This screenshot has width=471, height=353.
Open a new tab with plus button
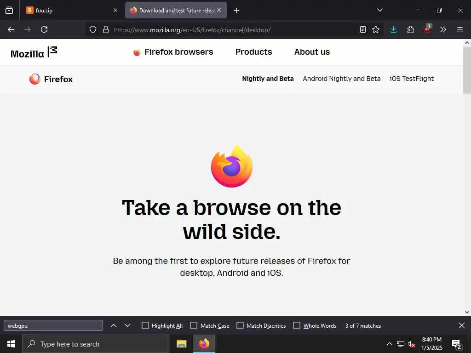[x=237, y=11]
